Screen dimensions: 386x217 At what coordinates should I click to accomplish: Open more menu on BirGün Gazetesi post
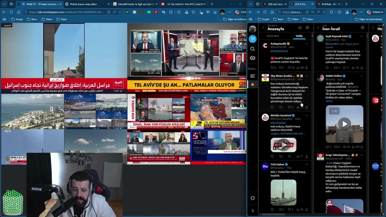tap(306, 115)
